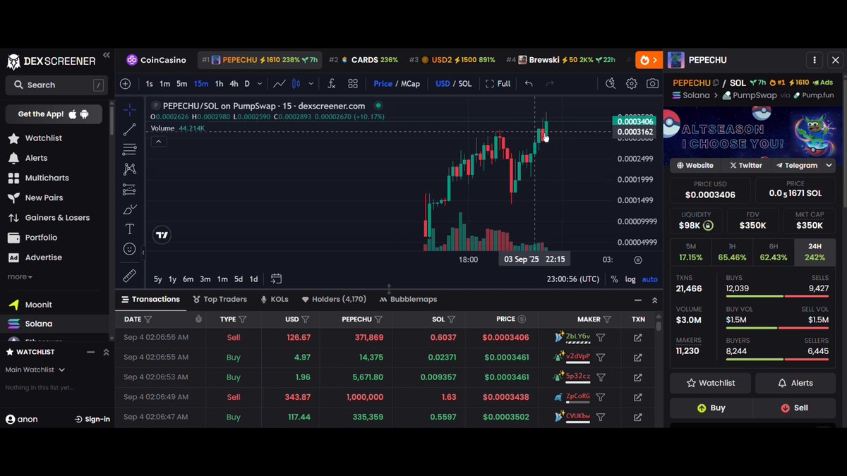Filter the DATE column
This screenshot has height=476, width=847.
pos(148,319)
